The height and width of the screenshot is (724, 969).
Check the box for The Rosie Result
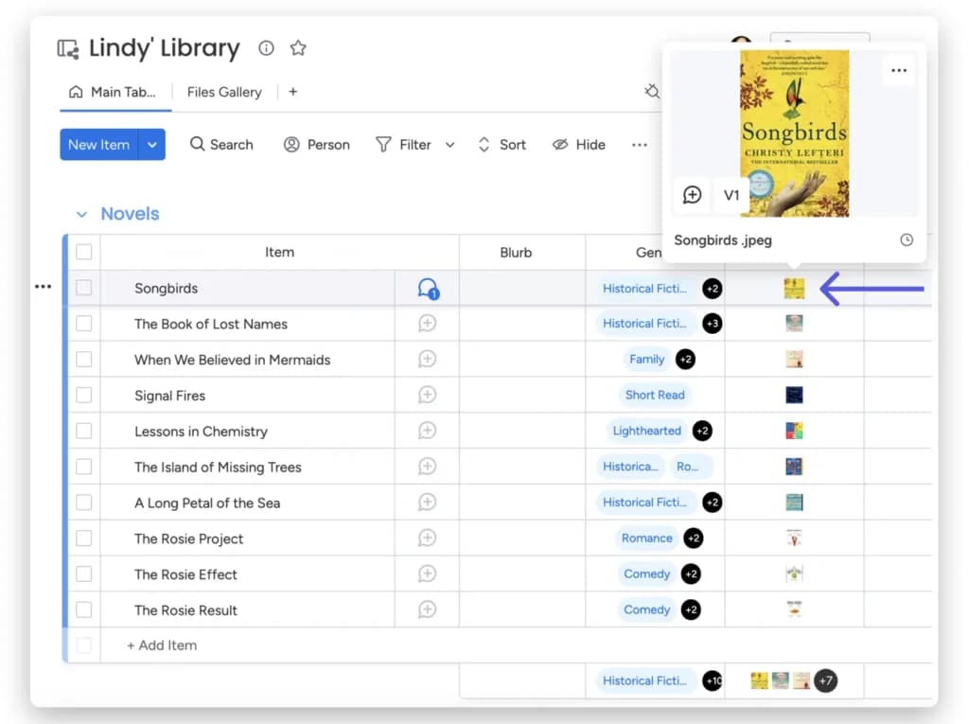(x=84, y=610)
